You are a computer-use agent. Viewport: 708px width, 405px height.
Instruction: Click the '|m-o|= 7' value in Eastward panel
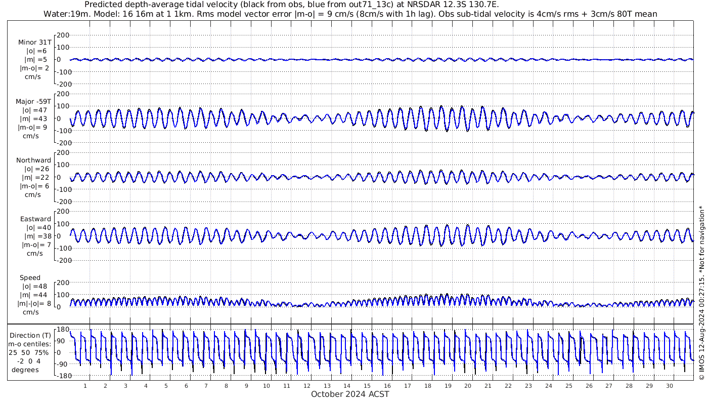tap(35, 245)
